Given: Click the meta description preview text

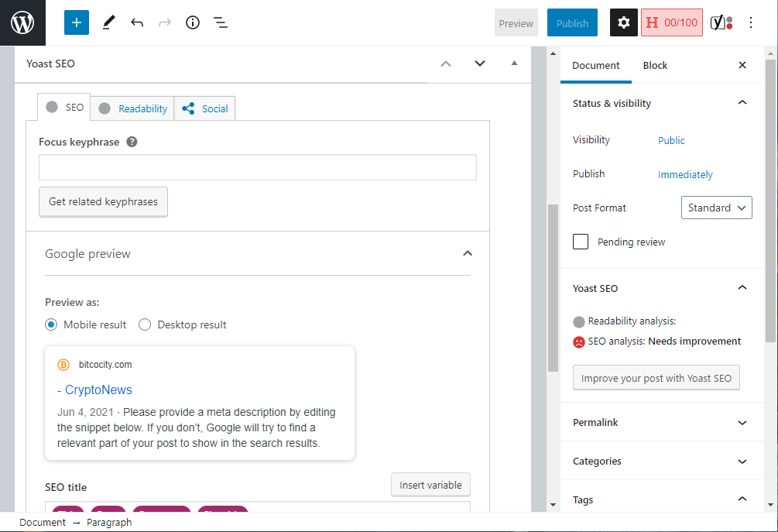Looking at the screenshot, I should 197,427.
